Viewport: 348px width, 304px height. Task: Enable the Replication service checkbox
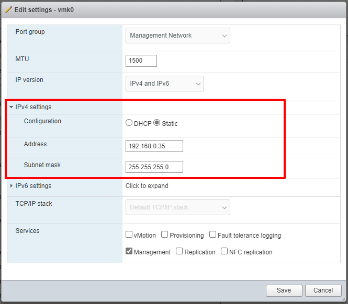[179, 251]
